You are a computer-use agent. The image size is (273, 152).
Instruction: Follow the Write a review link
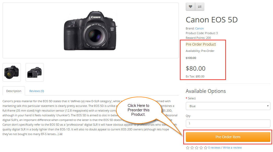(232, 148)
